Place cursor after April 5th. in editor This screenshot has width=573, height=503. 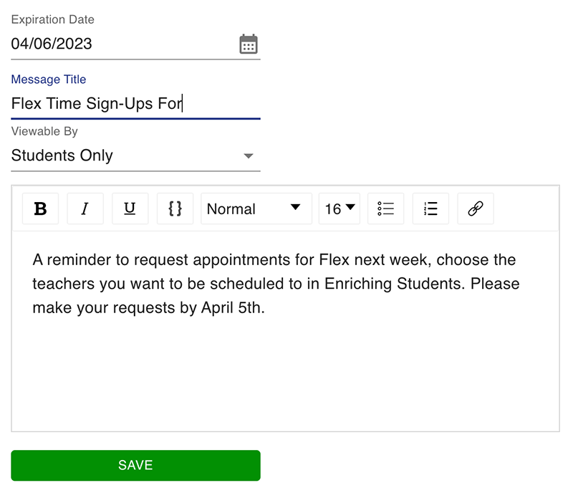click(x=266, y=308)
